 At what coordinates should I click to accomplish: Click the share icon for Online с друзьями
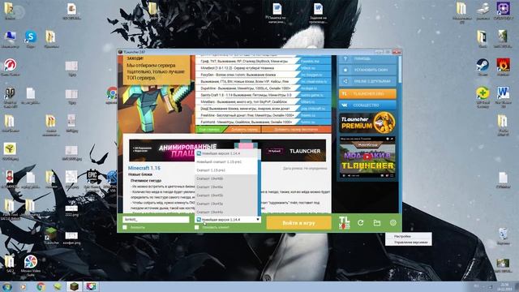(345, 81)
